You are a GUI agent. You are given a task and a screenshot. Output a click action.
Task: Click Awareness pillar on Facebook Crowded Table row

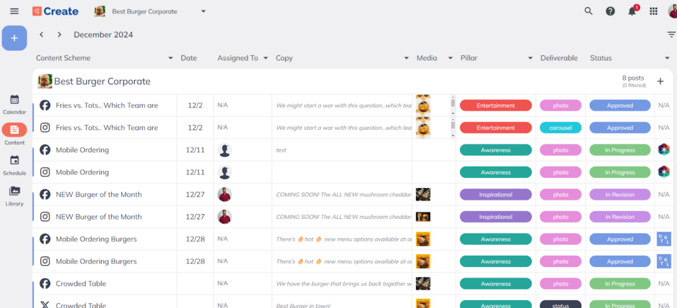point(496,284)
